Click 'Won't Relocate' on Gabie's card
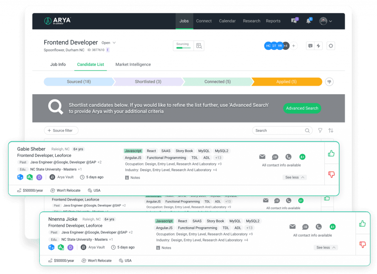Image resolution: width=377 pixels, height=274 pixels. pos(66,190)
